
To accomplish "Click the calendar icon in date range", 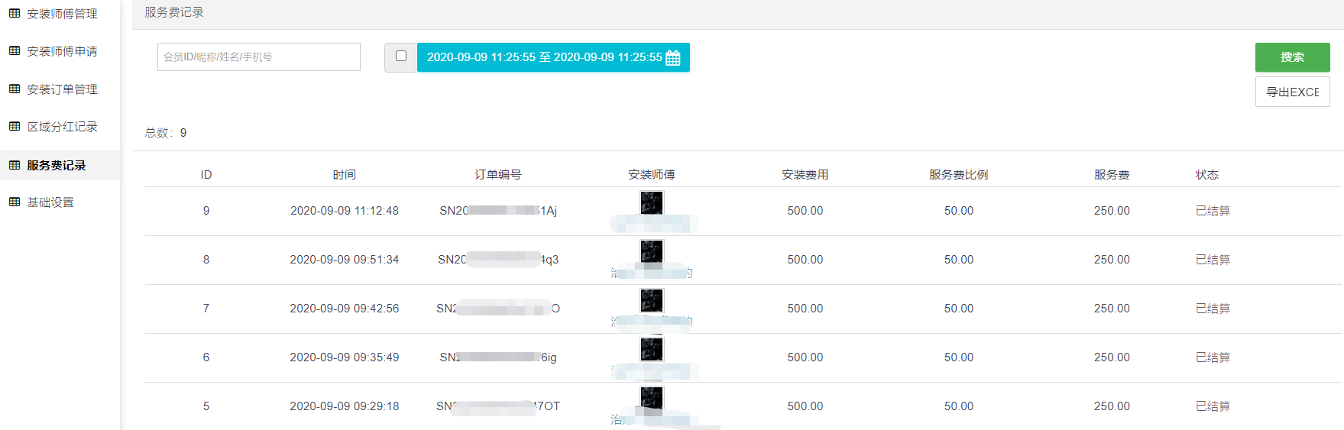I will [673, 58].
